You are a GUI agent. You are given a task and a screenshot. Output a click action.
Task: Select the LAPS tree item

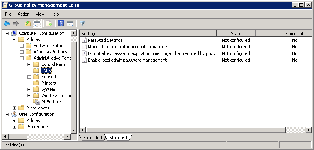click(x=46, y=71)
